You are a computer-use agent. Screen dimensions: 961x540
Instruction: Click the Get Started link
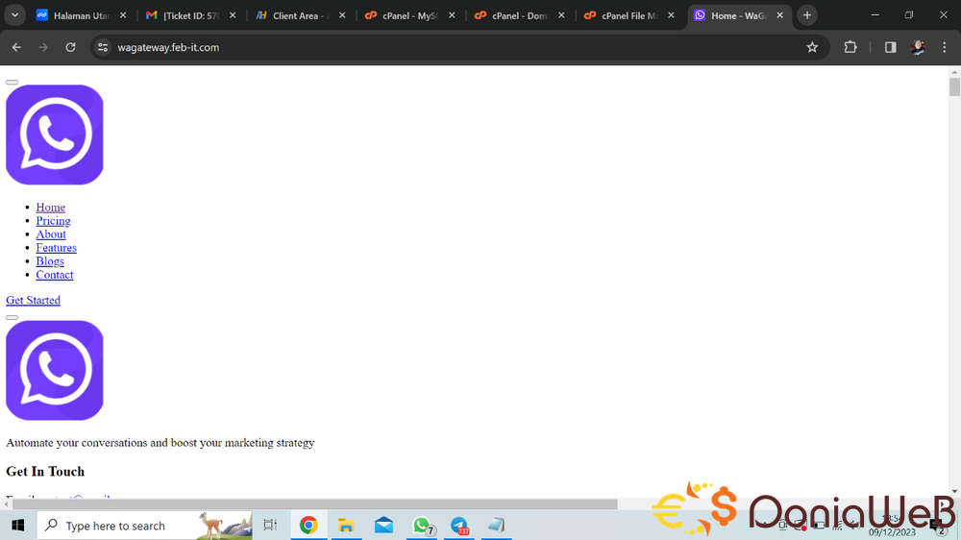(x=33, y=300)
